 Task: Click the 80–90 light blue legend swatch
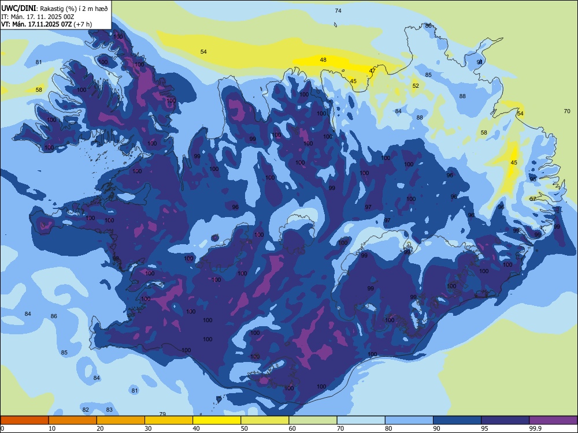pos(409,420)
